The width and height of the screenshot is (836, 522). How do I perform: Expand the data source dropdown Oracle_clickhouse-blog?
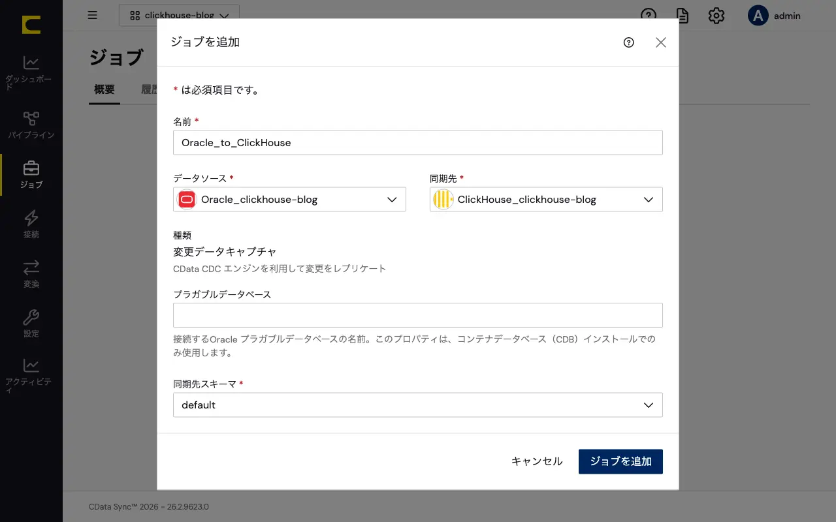pyautogui.click(x=289, y=200)
